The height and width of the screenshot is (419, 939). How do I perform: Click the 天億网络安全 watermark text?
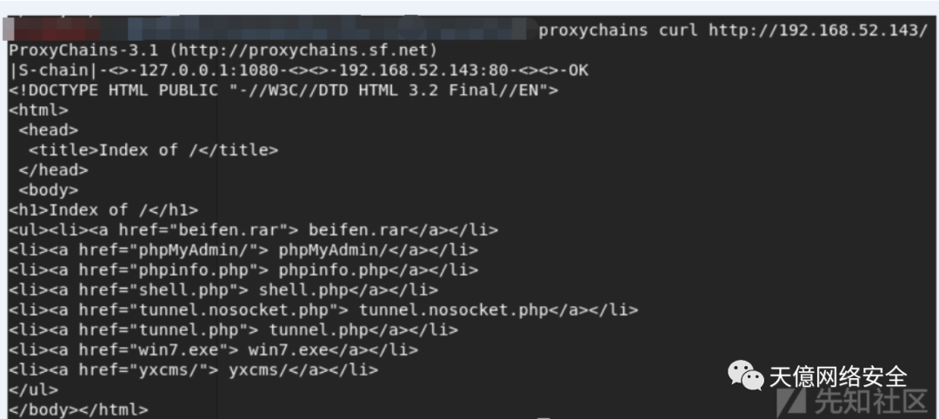tap(837, 376)
